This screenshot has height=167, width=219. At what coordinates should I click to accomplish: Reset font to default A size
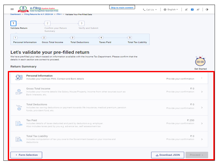[192, 10]
